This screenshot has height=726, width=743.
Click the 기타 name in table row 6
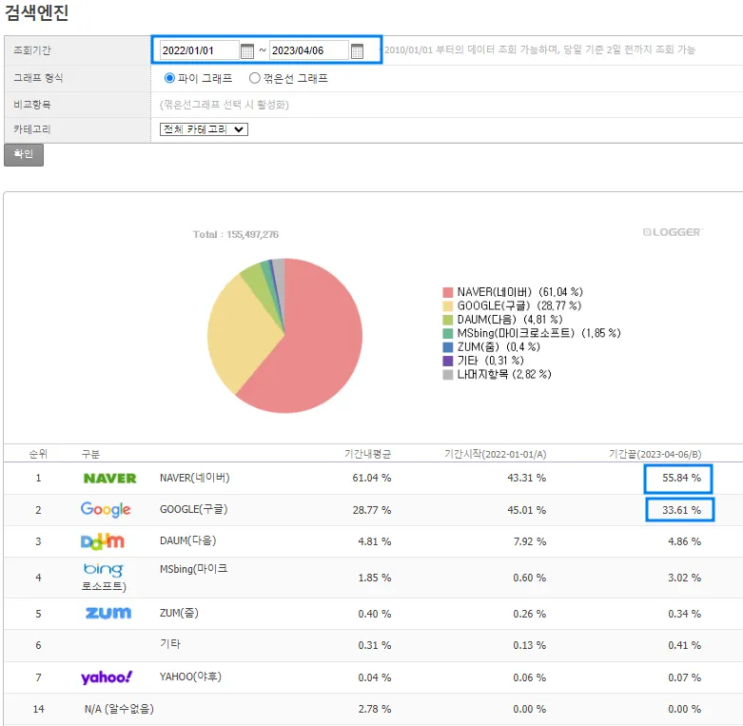click(x=170, y=644)
